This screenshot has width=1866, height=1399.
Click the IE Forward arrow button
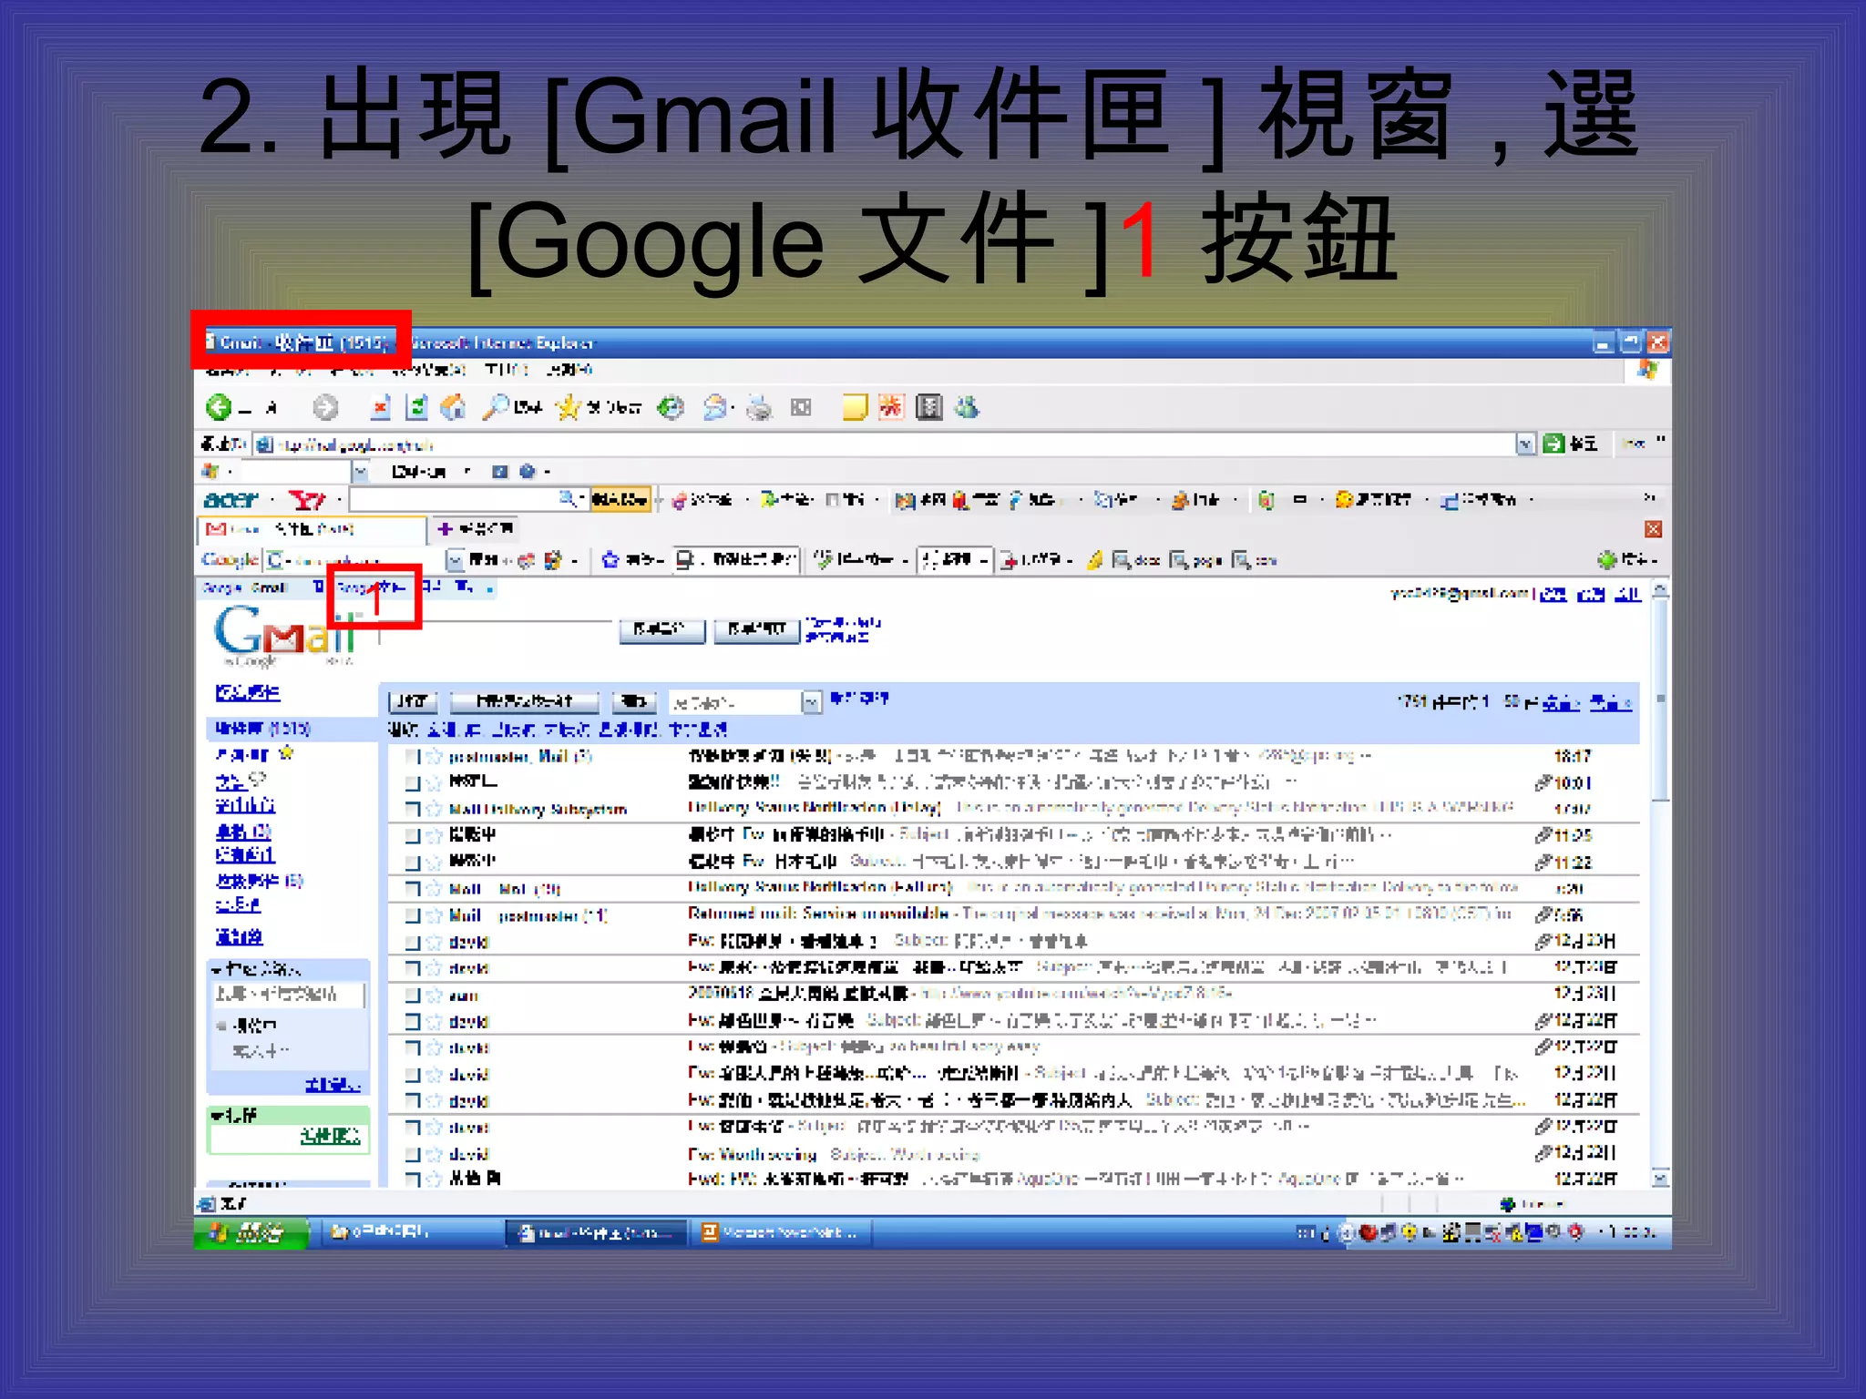(x=325, y=407)
